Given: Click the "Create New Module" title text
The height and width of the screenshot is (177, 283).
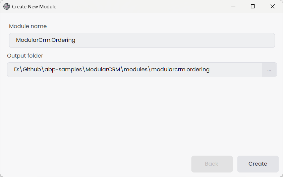Looking at the screenshot, I should (34, 7).
